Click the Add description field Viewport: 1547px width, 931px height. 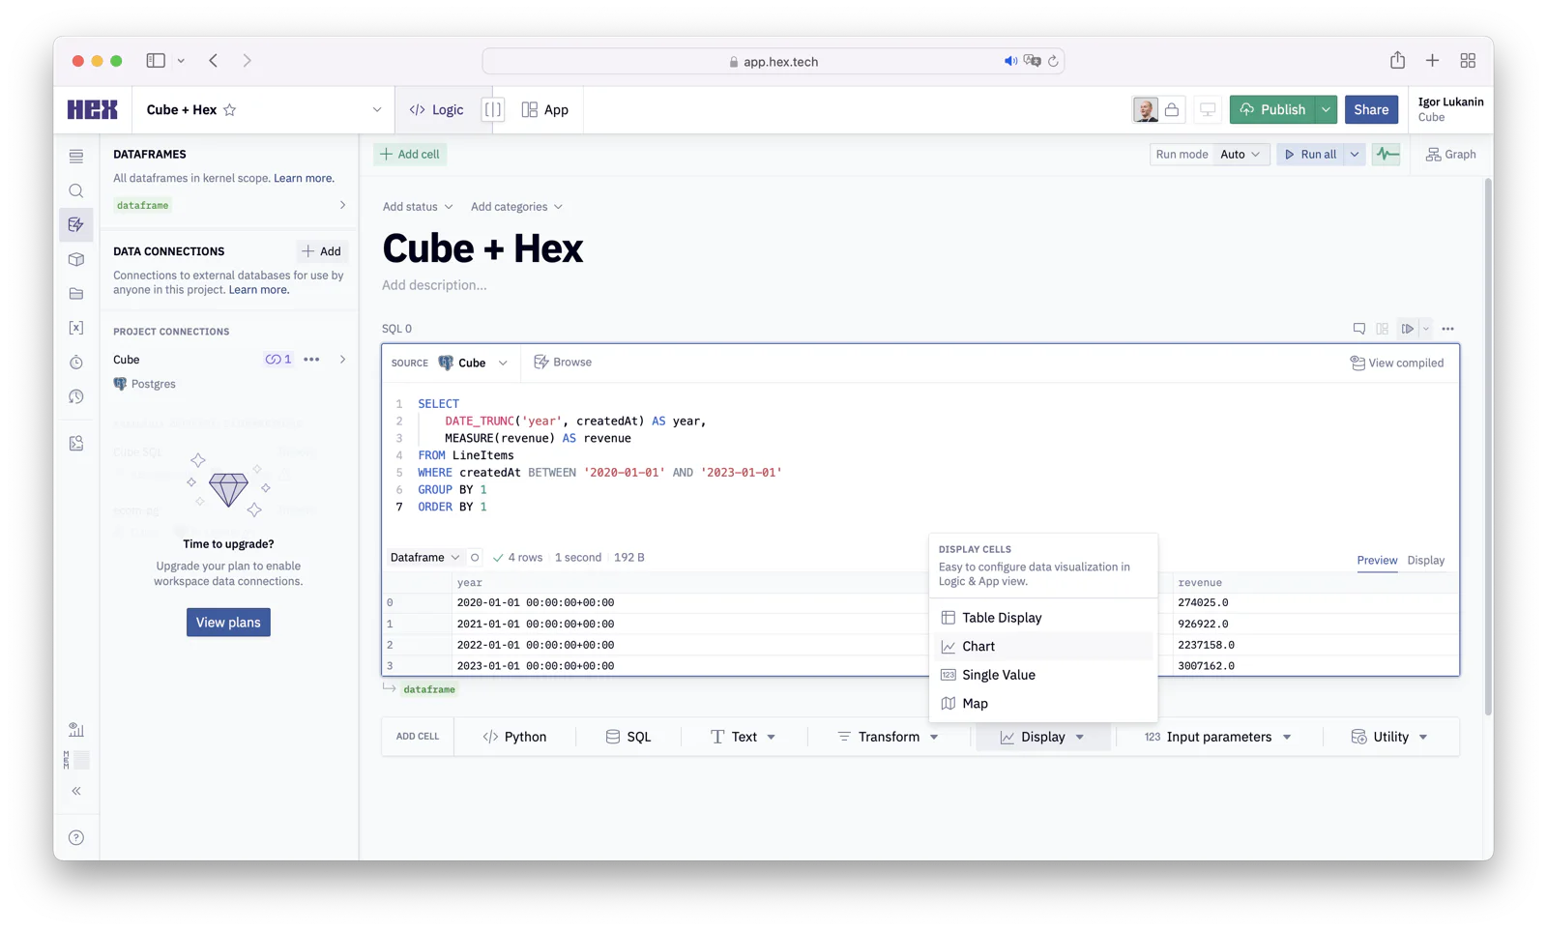(434, 285)
